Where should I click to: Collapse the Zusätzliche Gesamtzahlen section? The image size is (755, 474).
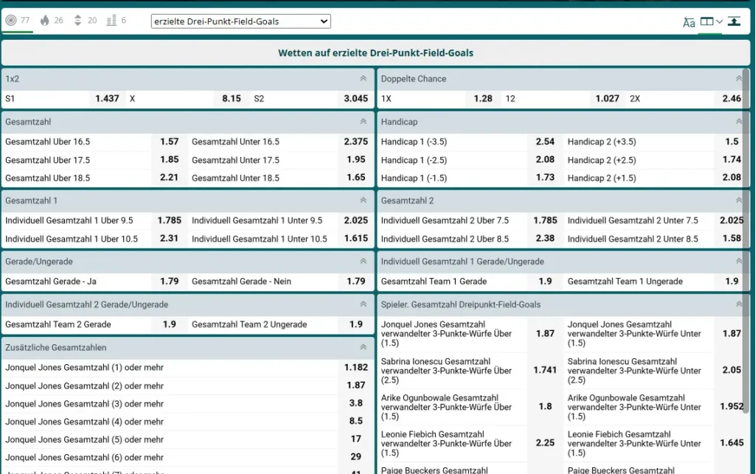tap(363, 347)
